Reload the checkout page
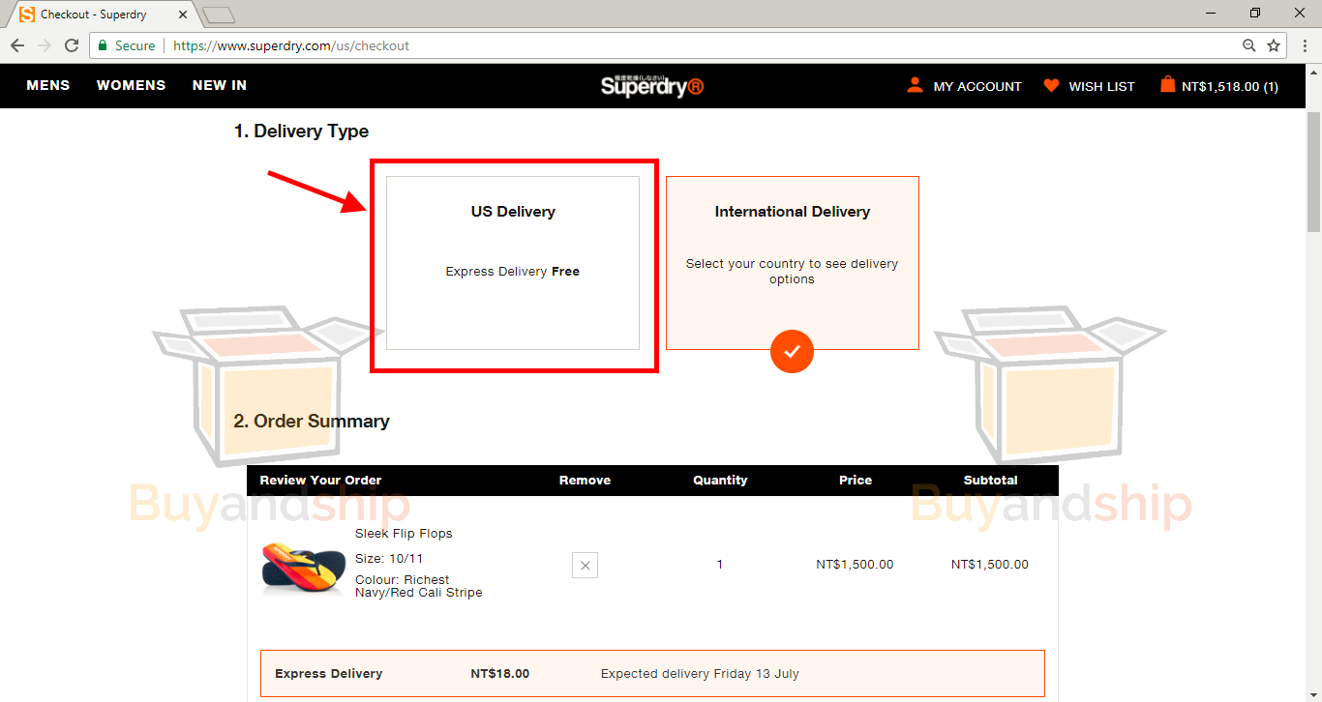This screenshot has height=702, width=1322. [72, 45]
